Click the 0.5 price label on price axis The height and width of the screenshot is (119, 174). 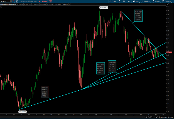point(167,87)
